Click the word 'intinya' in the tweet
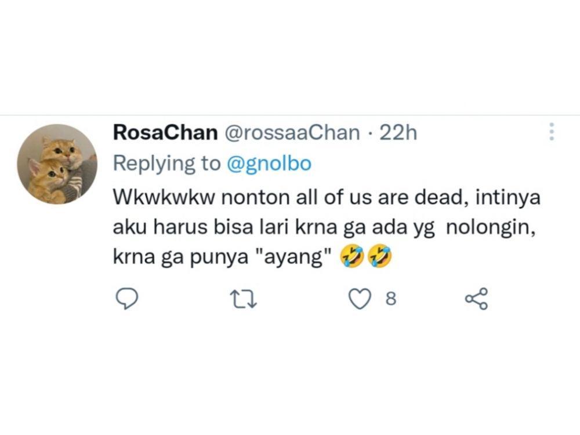This screenshot has width=580, height=435. pyautogui.click(x=507, y=197)
